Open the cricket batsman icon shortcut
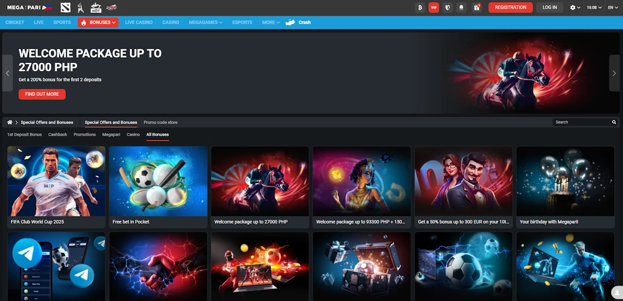 pyautogui.click(x=80, y=7)
